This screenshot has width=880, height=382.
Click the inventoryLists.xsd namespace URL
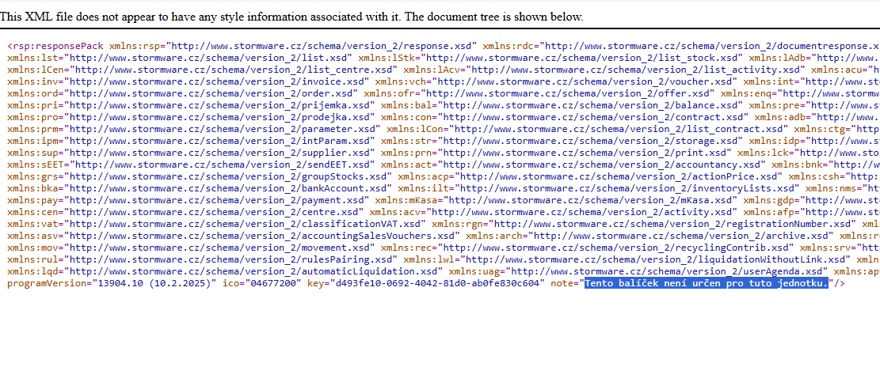coord(650,188)
